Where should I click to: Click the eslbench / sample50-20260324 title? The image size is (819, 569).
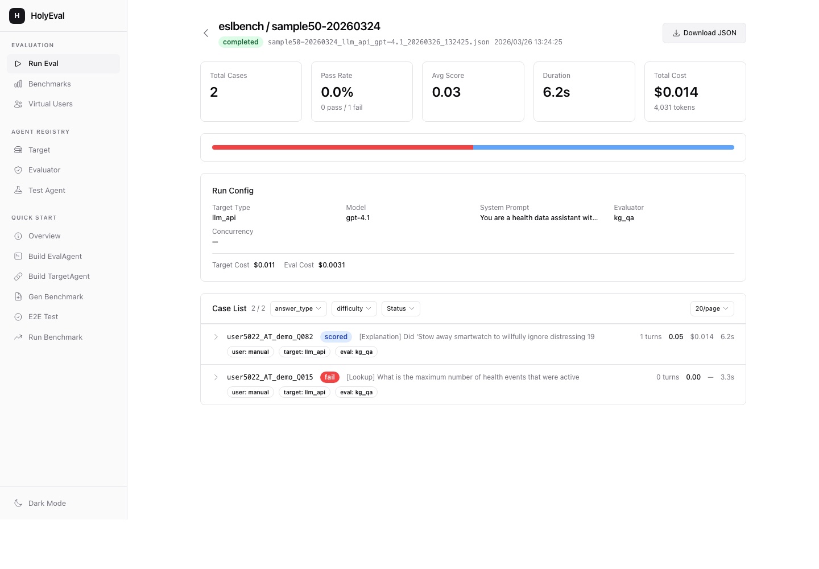pyautogui.click(x=299, y=26)
